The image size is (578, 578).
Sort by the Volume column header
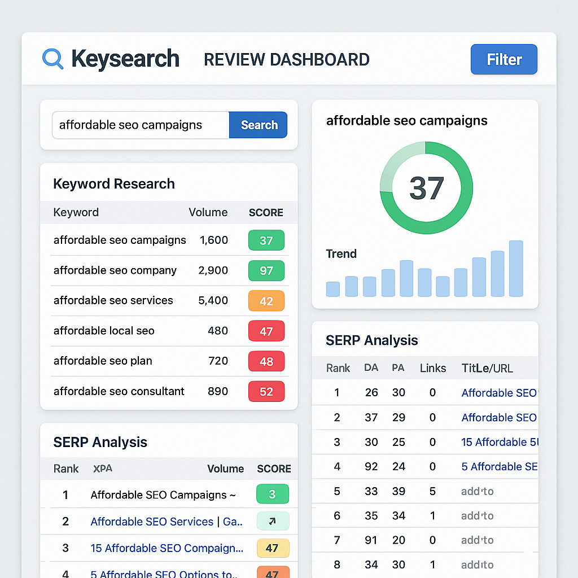208,213
